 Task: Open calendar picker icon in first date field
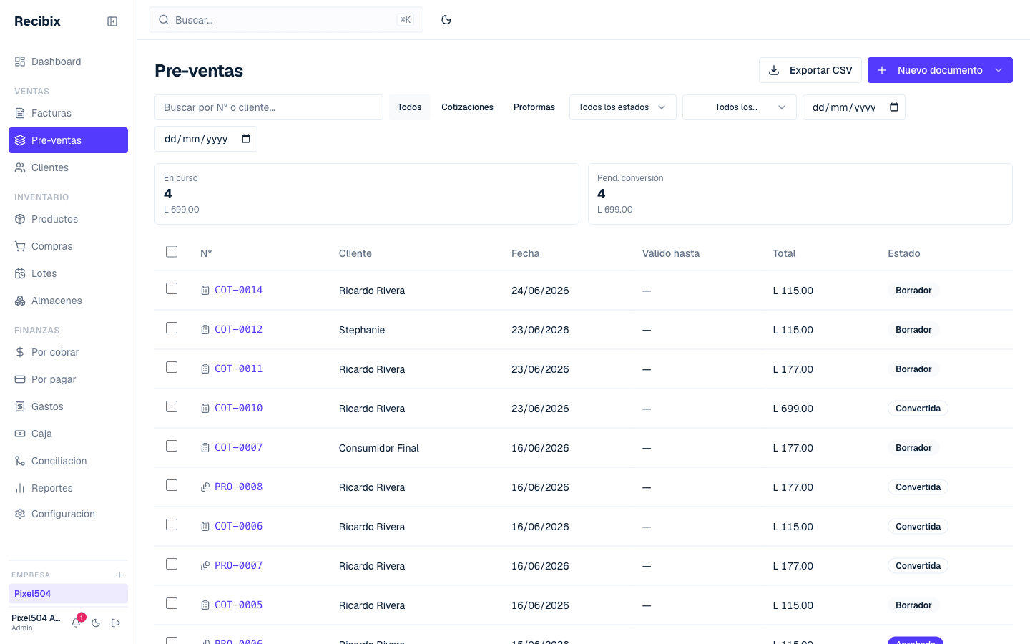(x=894, y=107)
